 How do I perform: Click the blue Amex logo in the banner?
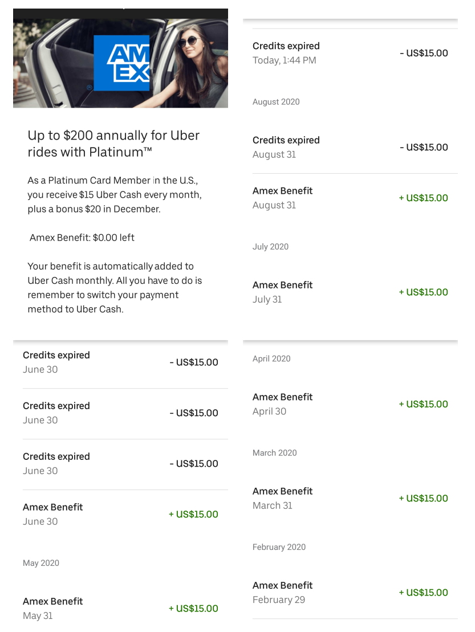click(121, 63)
